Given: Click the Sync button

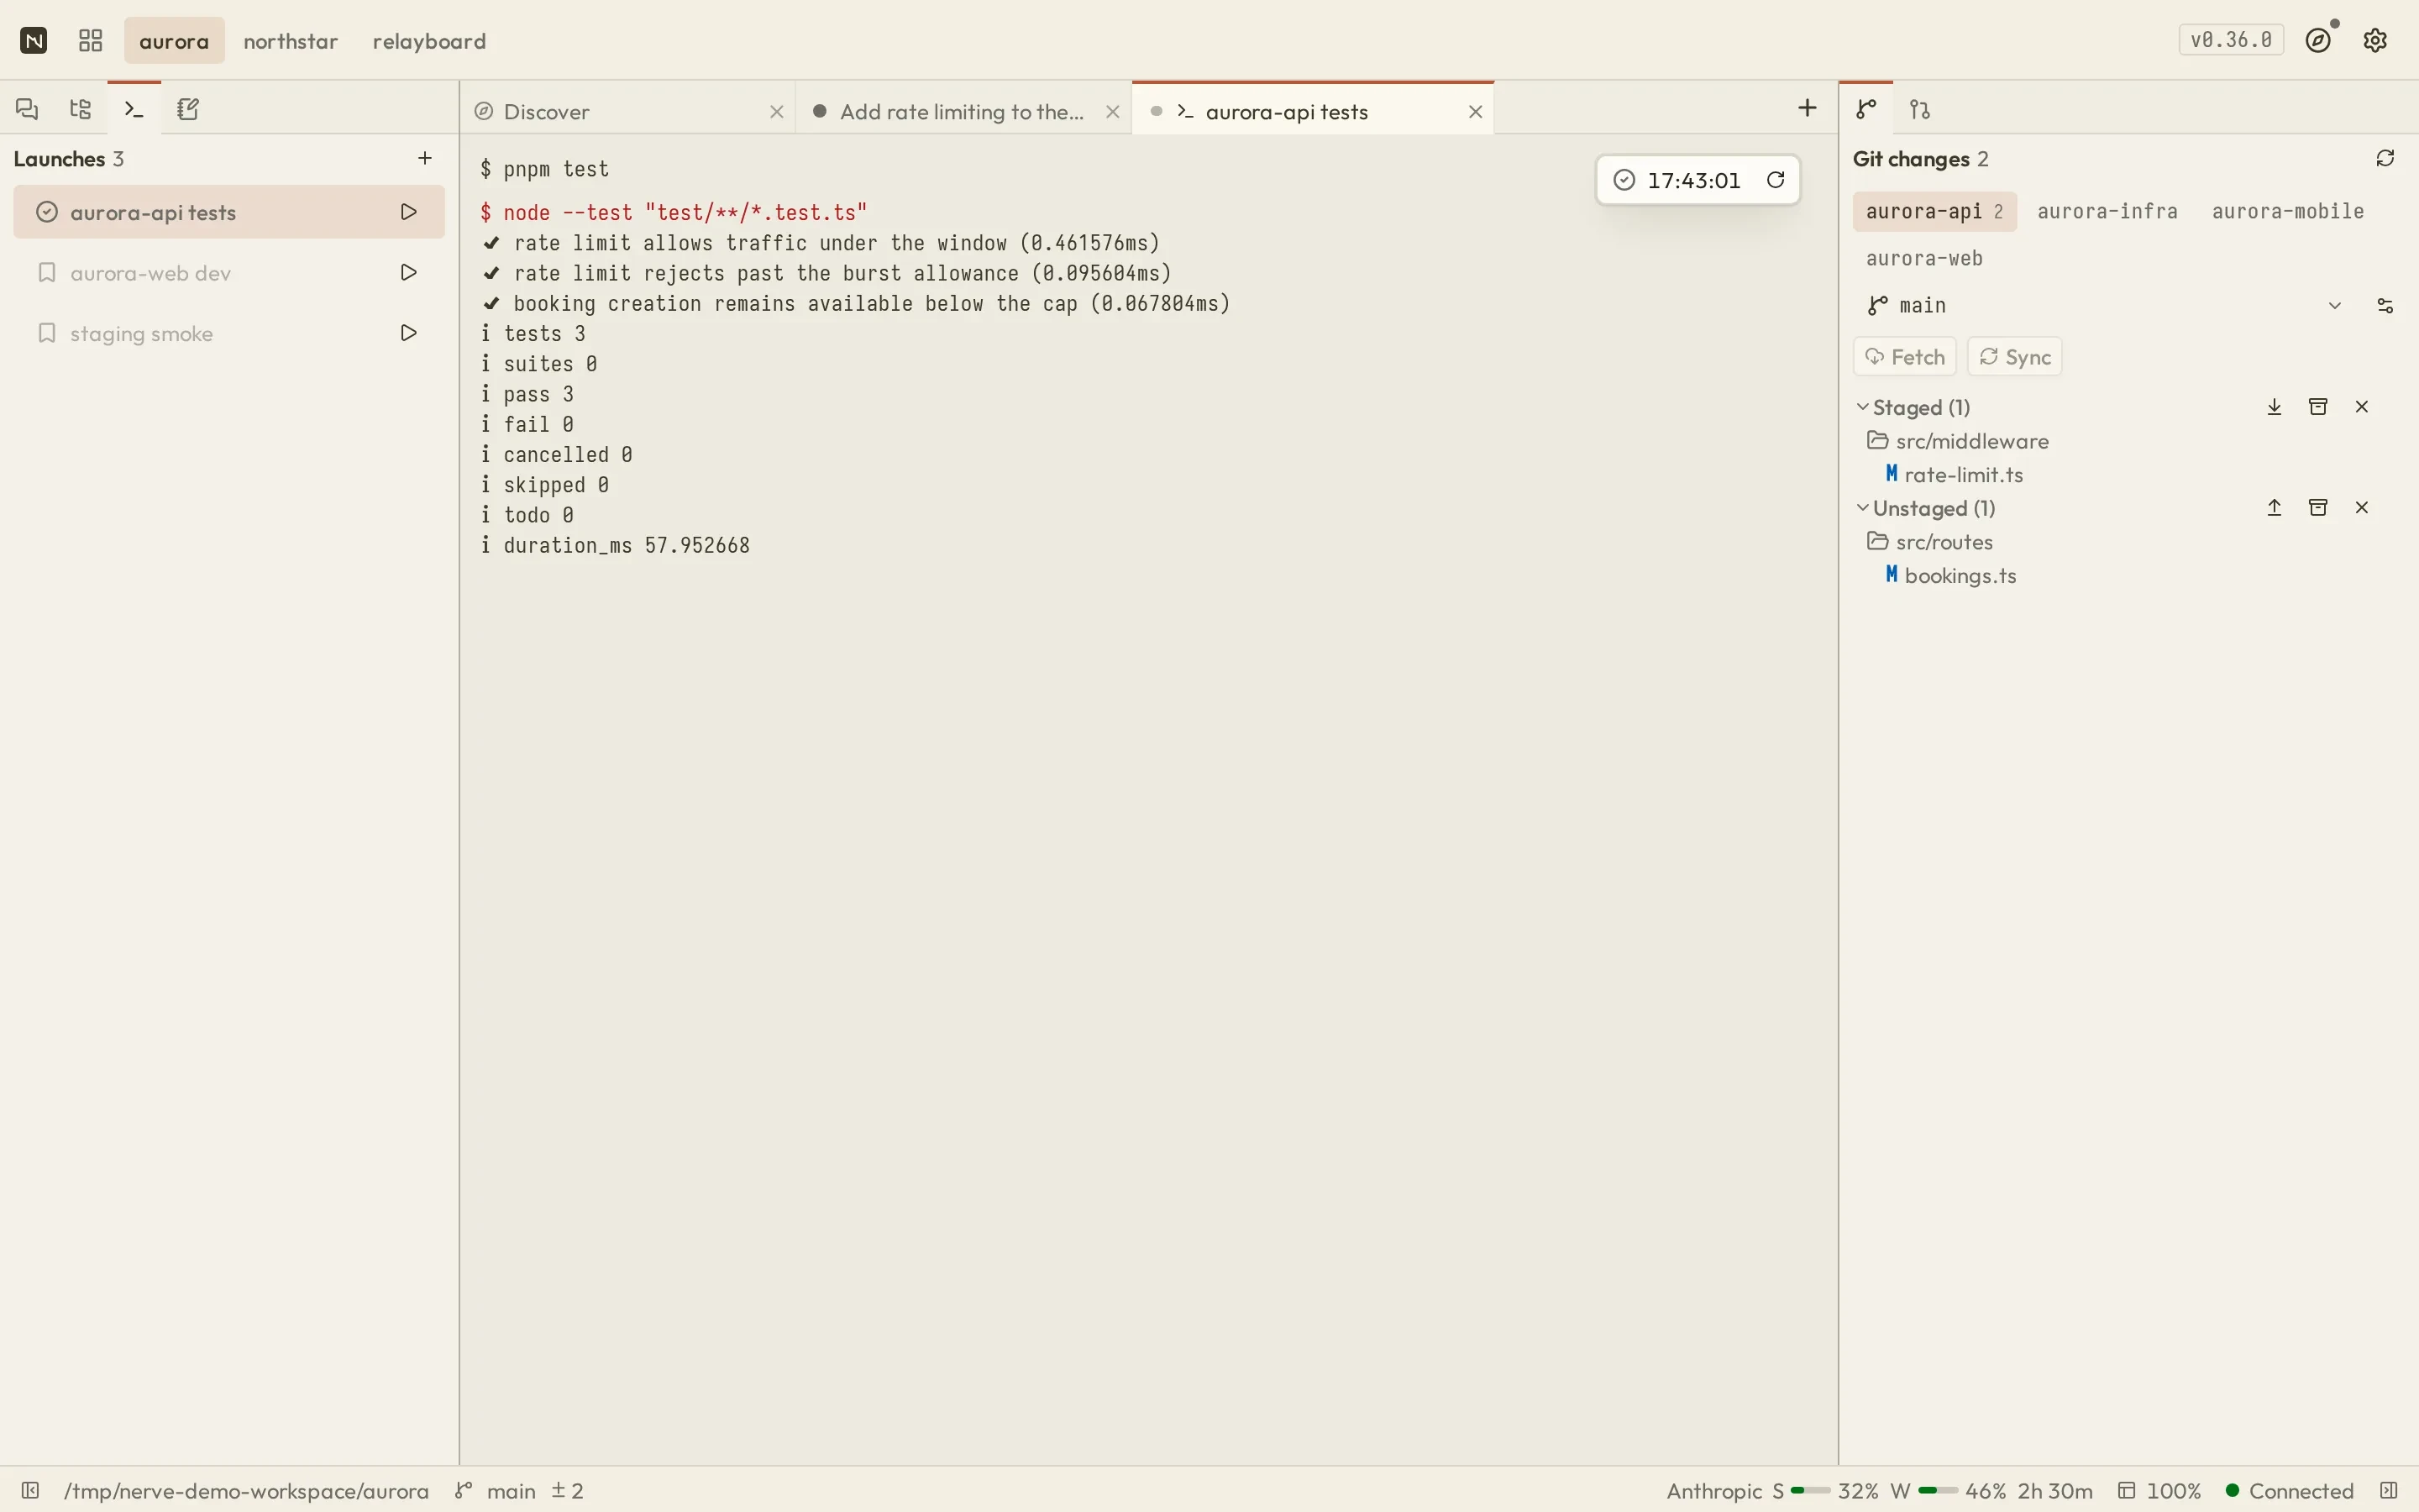Looking at the screenshot, I should point(2015,357).
